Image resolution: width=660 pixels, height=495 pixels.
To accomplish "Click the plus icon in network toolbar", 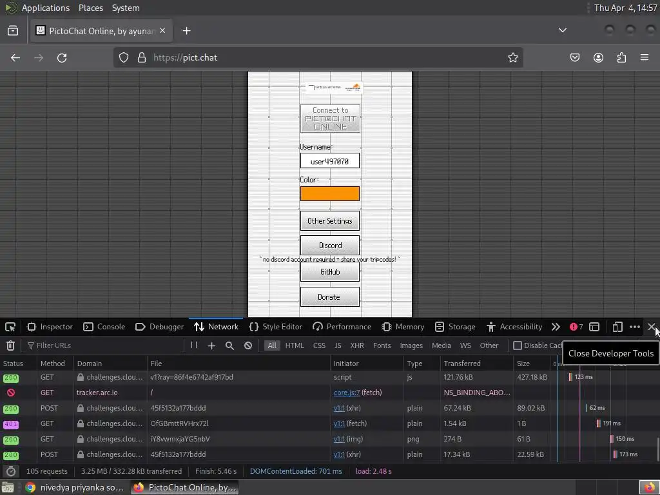I will coord(211,345).
